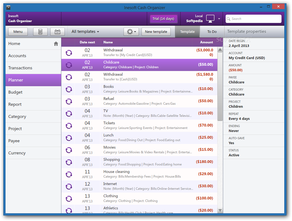
Task: Click the Local monitor icon
Action: click(210, 19)
